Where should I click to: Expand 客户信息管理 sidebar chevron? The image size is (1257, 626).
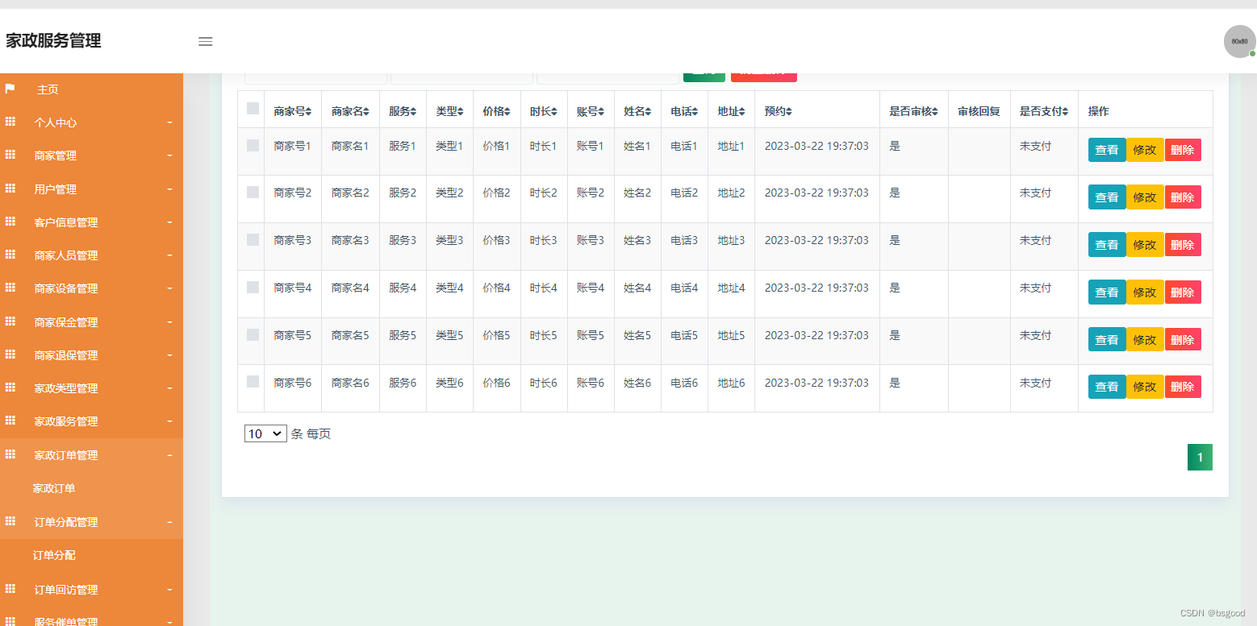tap(169, 222)
